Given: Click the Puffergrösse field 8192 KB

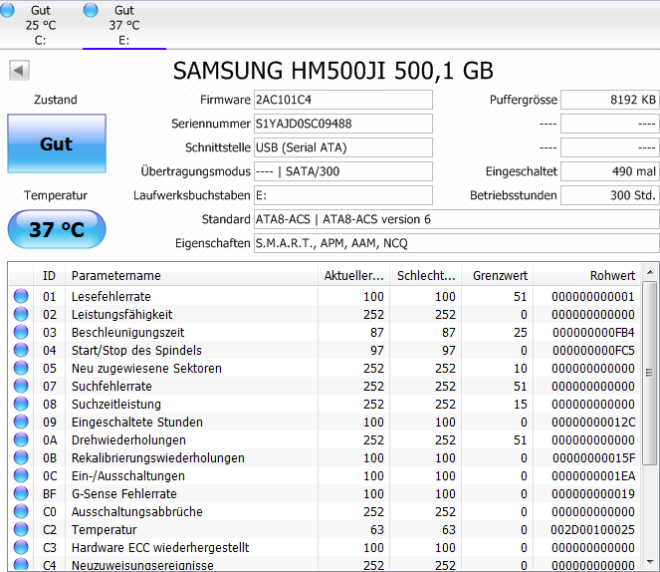Looking at the screenshot, I should [x=610, y=100].
